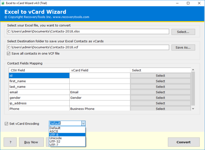Select UTF-32 encoding option
The width and height of the screenshot is (205, 150).
point(67,141)
